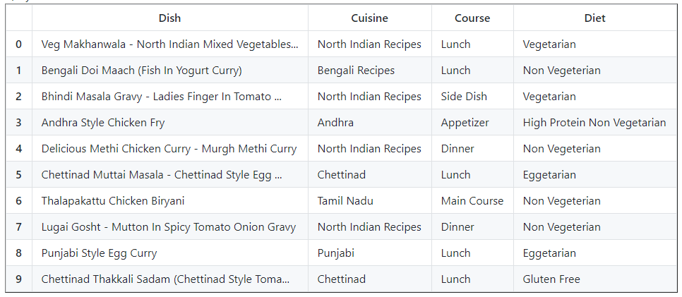Click the Cuisine column header
The width and height of the screenshot is (682, 297).
coord(369,18)
